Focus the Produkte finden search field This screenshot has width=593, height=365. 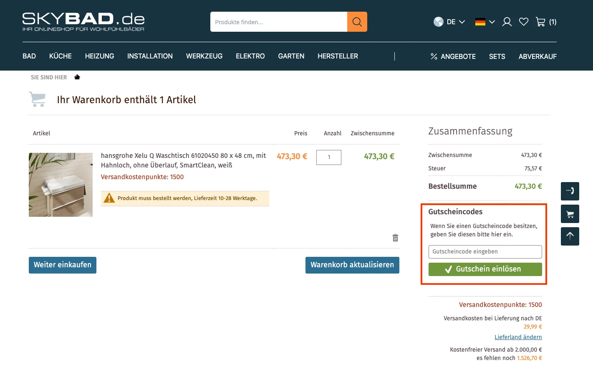click(x=279, y=22)
